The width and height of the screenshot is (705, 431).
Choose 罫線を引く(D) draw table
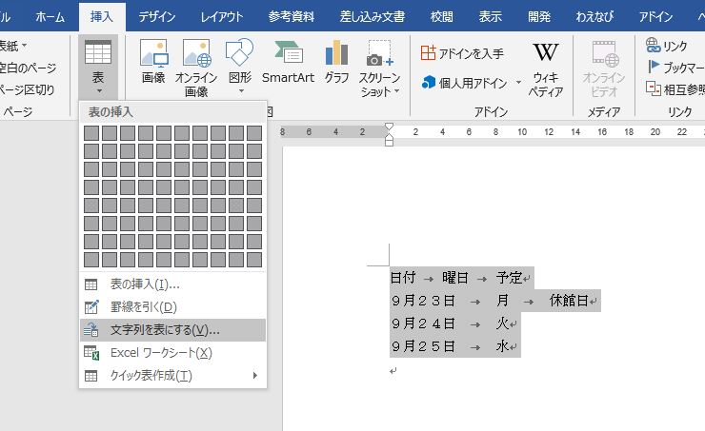(x=172, y=307)
